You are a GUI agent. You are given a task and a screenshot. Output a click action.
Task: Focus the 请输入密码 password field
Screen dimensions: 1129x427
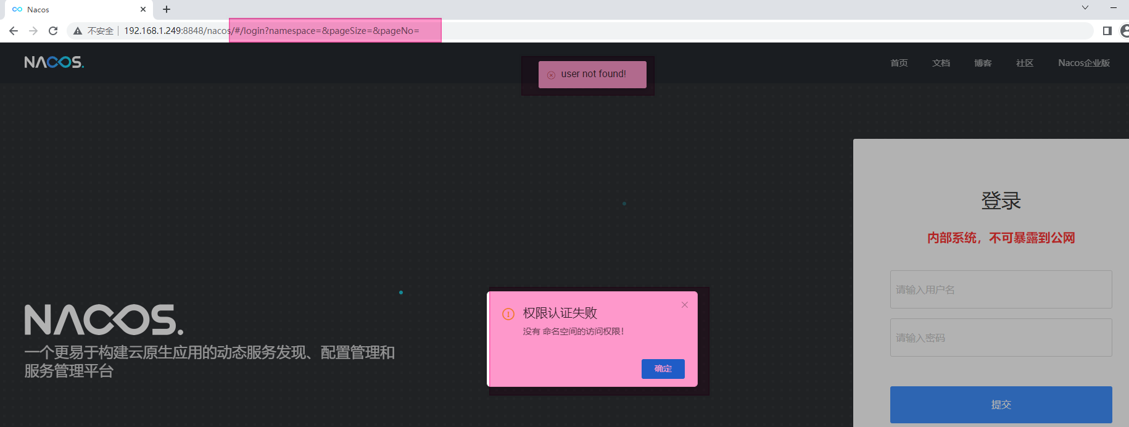1001,338
